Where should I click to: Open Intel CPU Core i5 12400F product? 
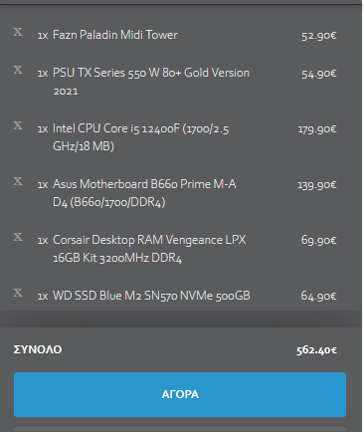141,137
